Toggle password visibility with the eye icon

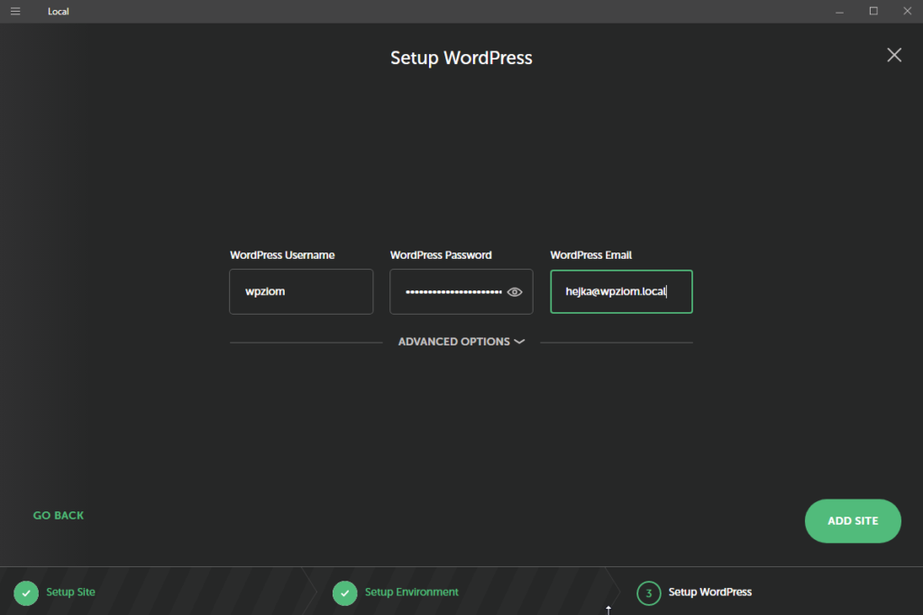click(515, 291)
